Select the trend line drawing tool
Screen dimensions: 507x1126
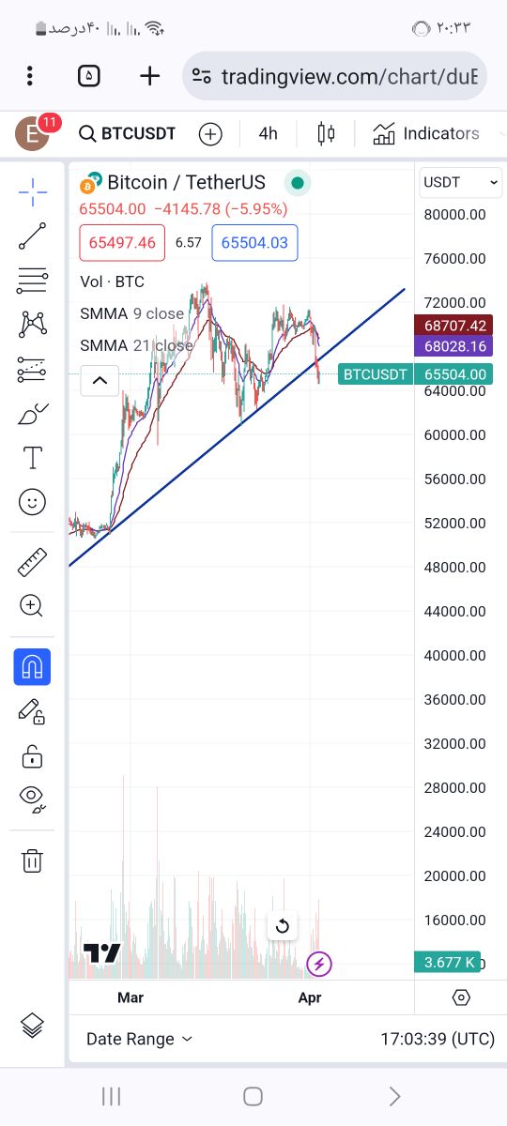(x=32, y=236)
